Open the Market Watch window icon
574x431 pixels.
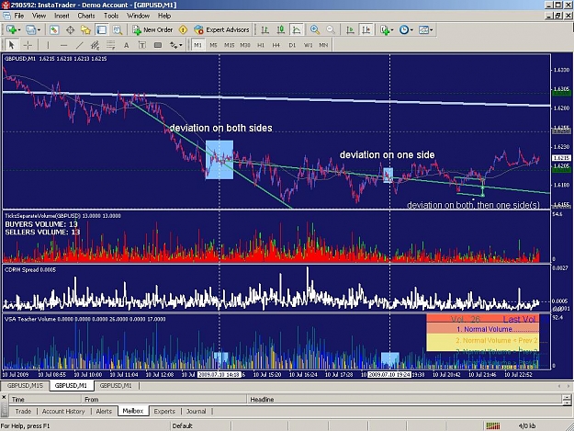tap(54, 30)
